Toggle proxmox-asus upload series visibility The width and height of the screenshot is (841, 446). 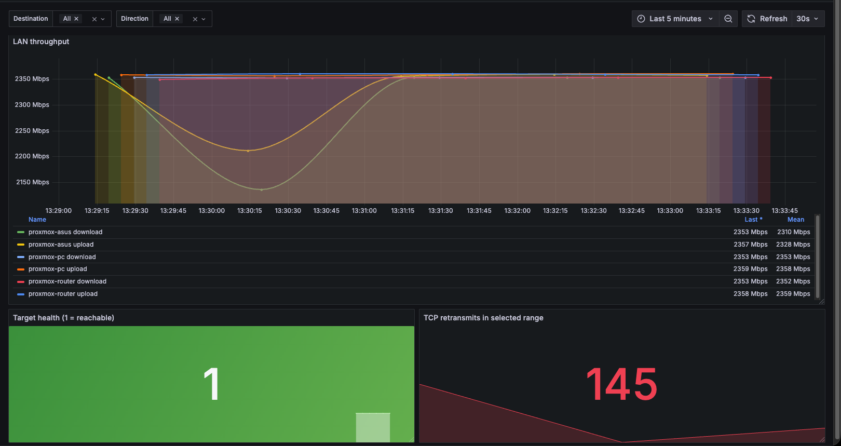coord(61,245)
